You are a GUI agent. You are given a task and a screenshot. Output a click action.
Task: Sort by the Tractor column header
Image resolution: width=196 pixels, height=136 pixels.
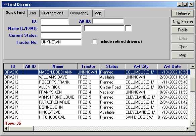coord(88,66)
